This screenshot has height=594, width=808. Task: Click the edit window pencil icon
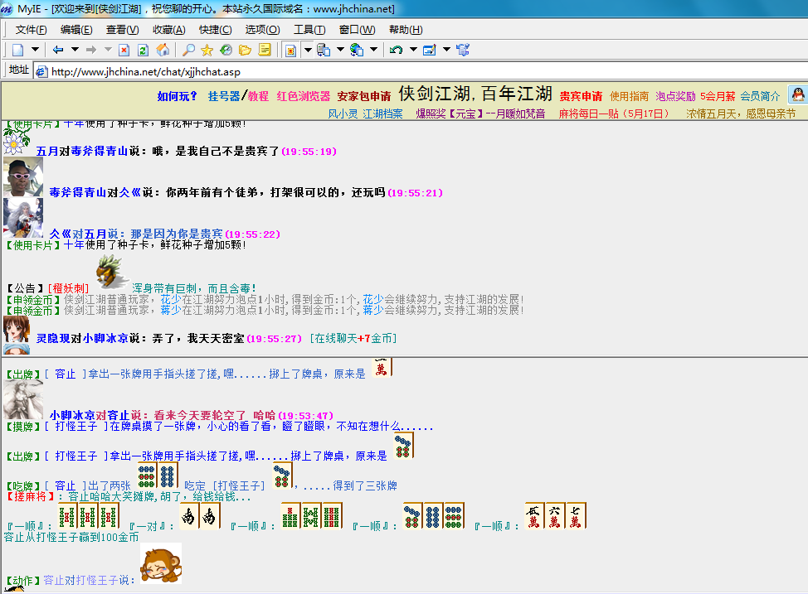point(429,50)
